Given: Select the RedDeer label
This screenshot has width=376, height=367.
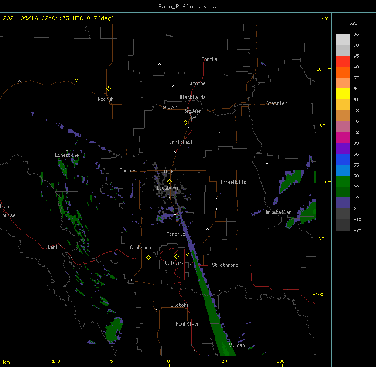Looking at the screenshot, I should click(x=192, y=111).
